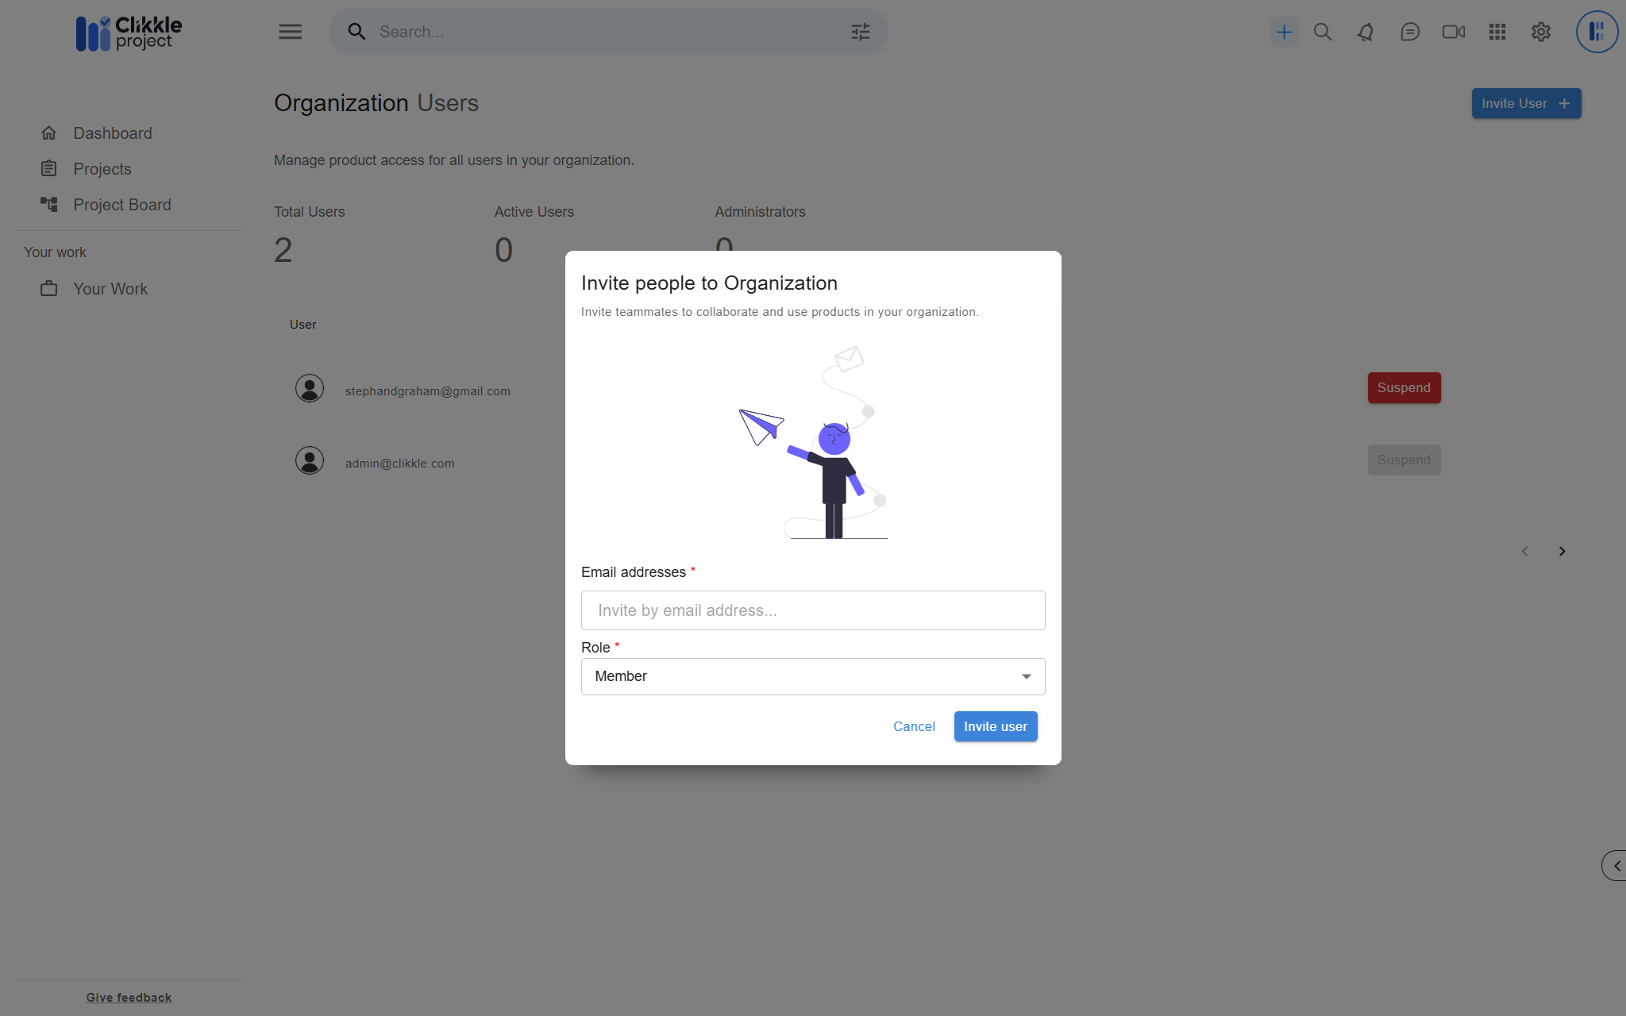
Task: Click the blue plus create icon
Action: pyautogui.click(x=1283, y=32)
